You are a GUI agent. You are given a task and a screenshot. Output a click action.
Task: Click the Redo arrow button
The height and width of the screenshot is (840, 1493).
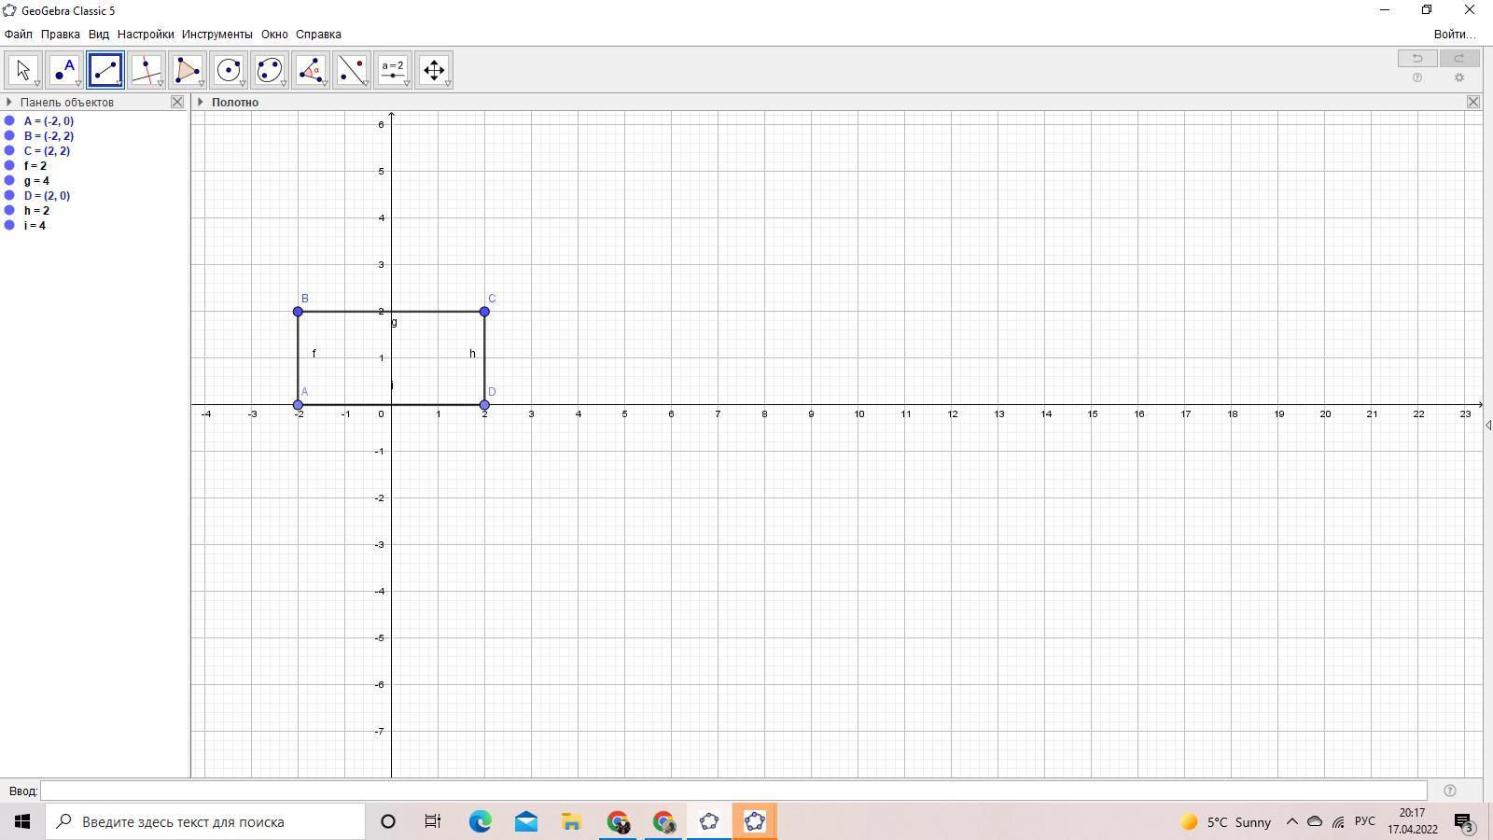(x=1459, y=58)
